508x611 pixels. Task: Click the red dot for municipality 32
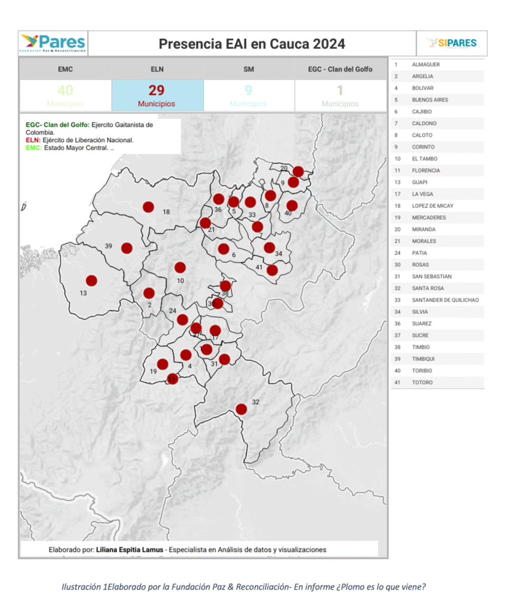click(x=241, y=409)
